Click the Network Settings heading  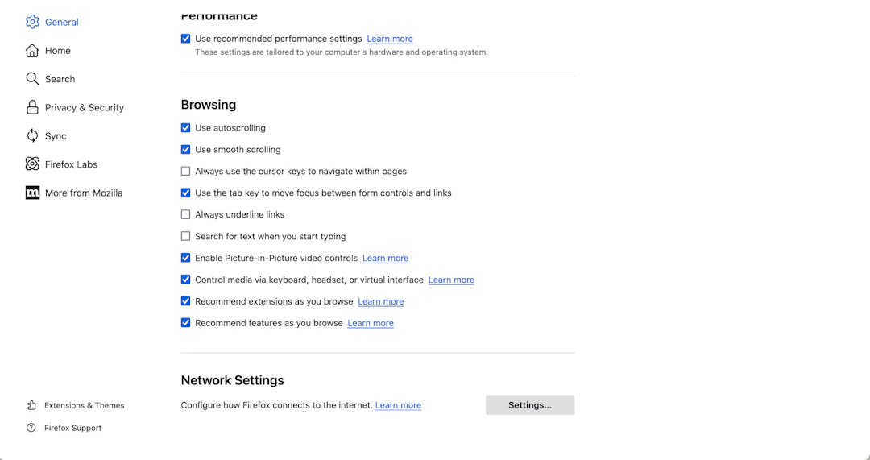point(232,380)
